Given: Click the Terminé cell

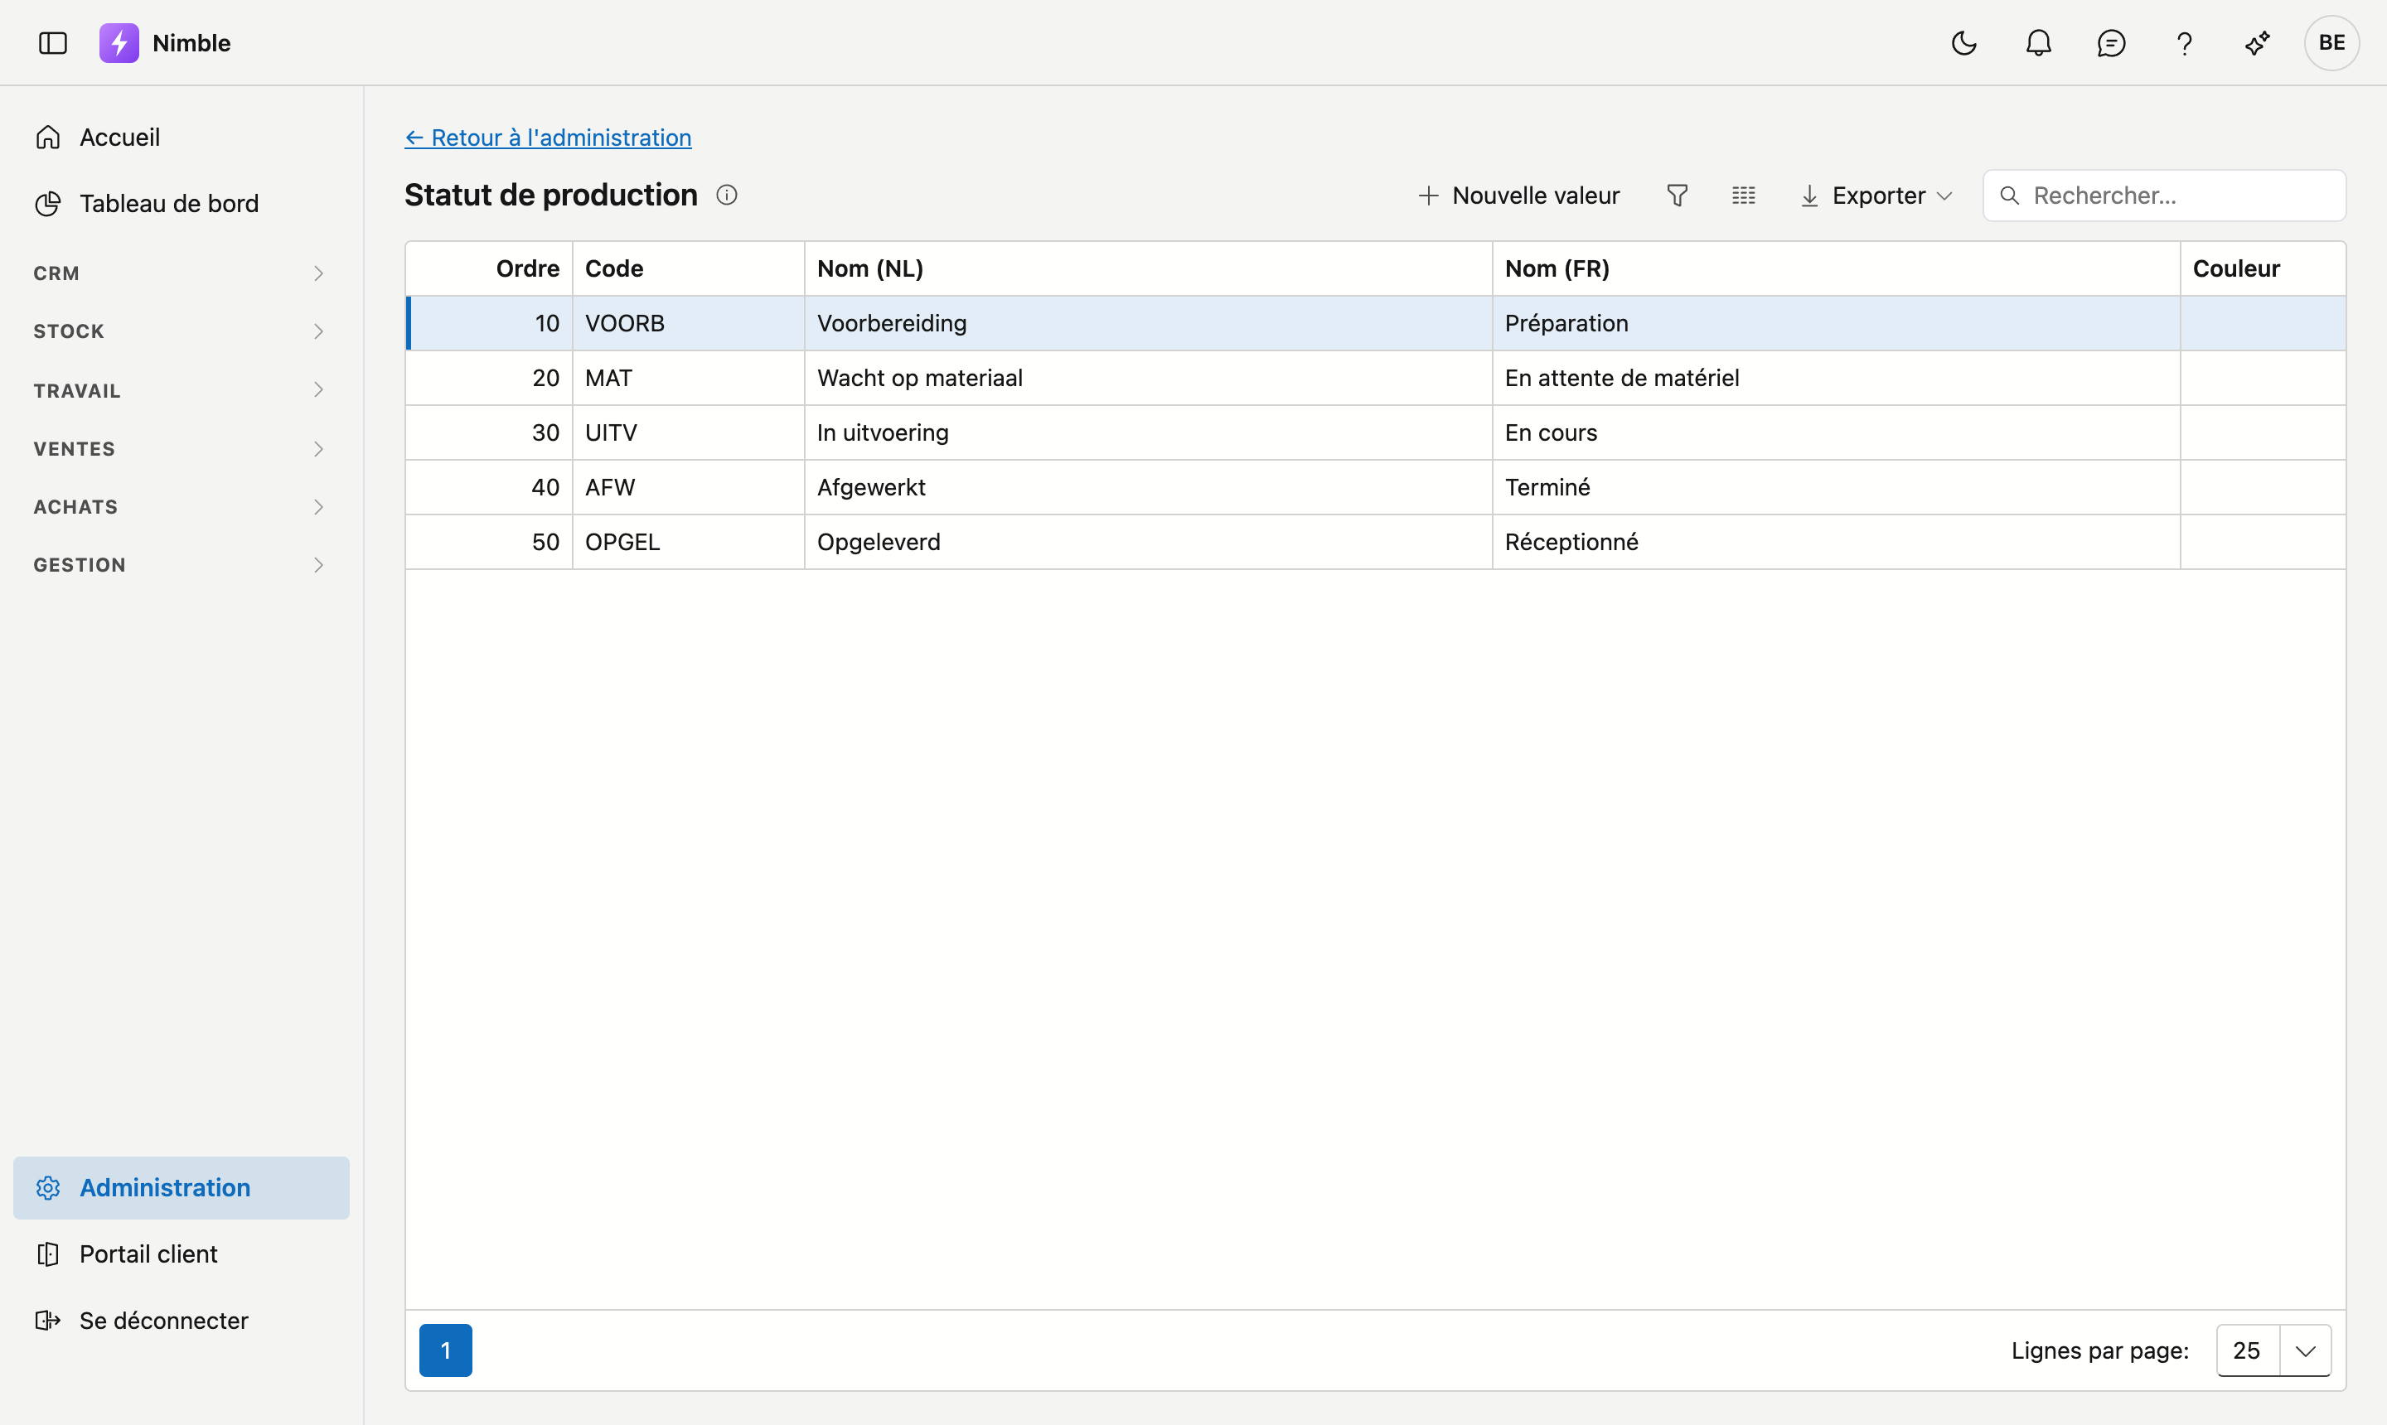Looking at the screenshot, I should [x=1836, y=488].
